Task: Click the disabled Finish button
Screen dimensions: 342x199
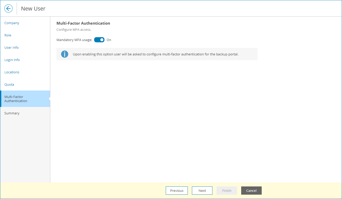Action: tap(227, 191)
